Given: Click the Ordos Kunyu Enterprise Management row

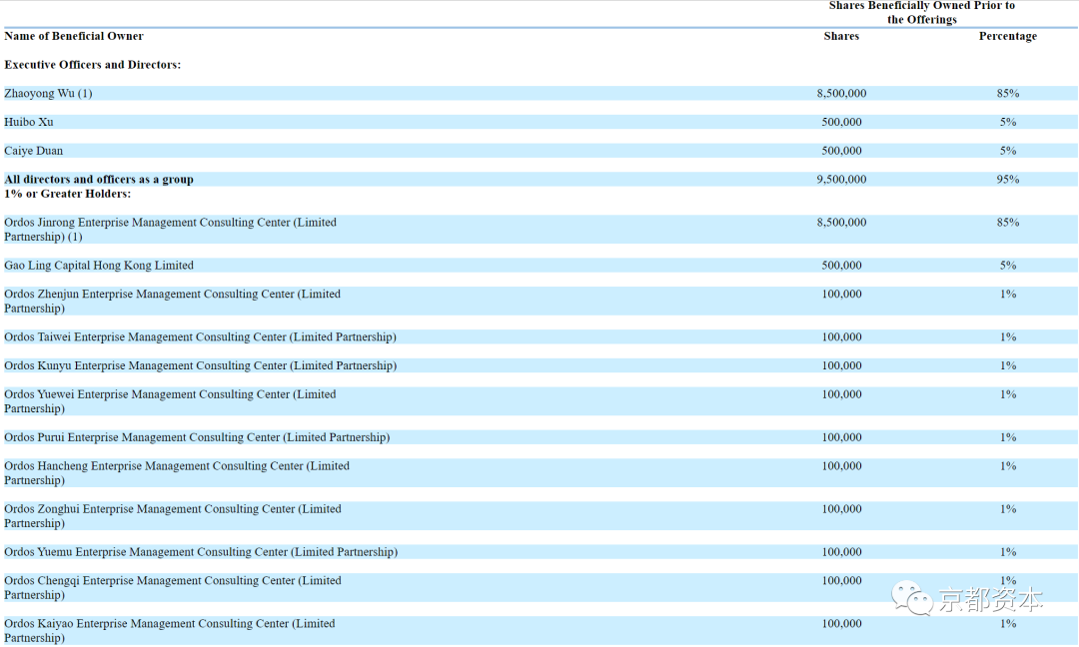Looking at the screenshot, I should tap(539, 365).
